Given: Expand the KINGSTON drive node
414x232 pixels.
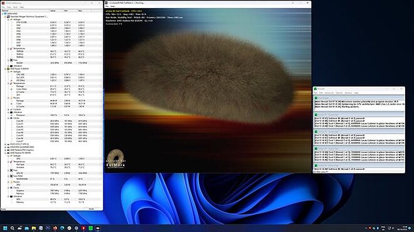Looking at the screenshot, I should click(x=5, y=147).
